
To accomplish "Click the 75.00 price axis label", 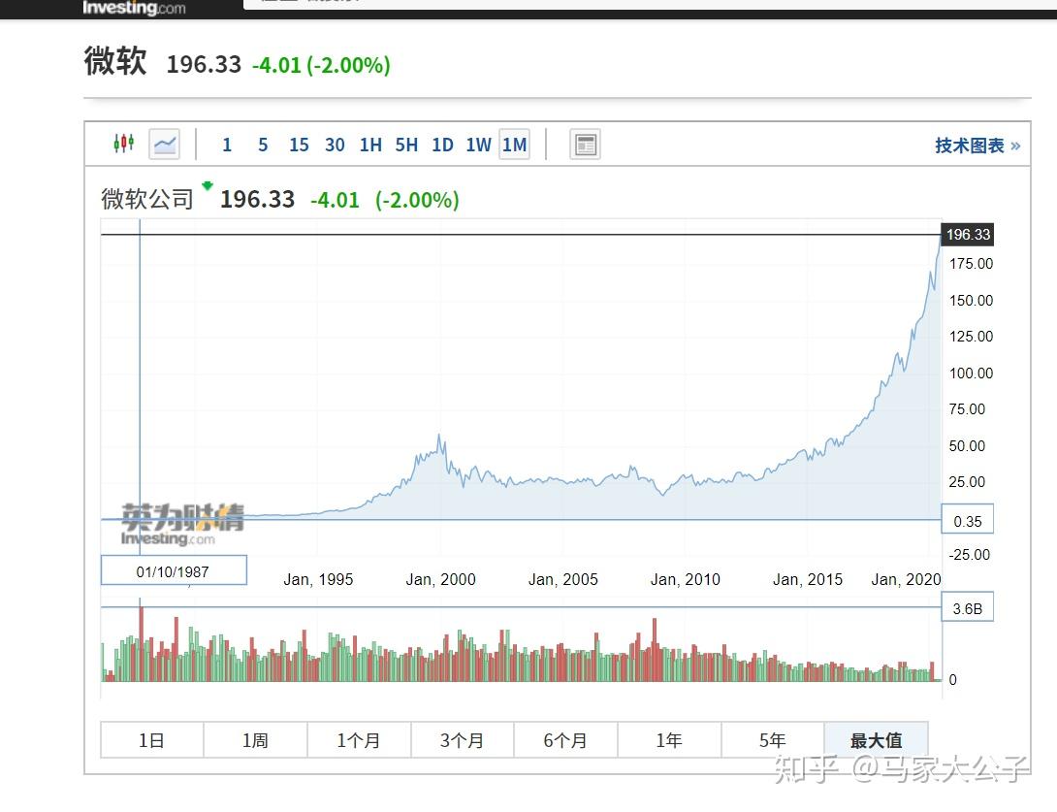I will (968, 408).
